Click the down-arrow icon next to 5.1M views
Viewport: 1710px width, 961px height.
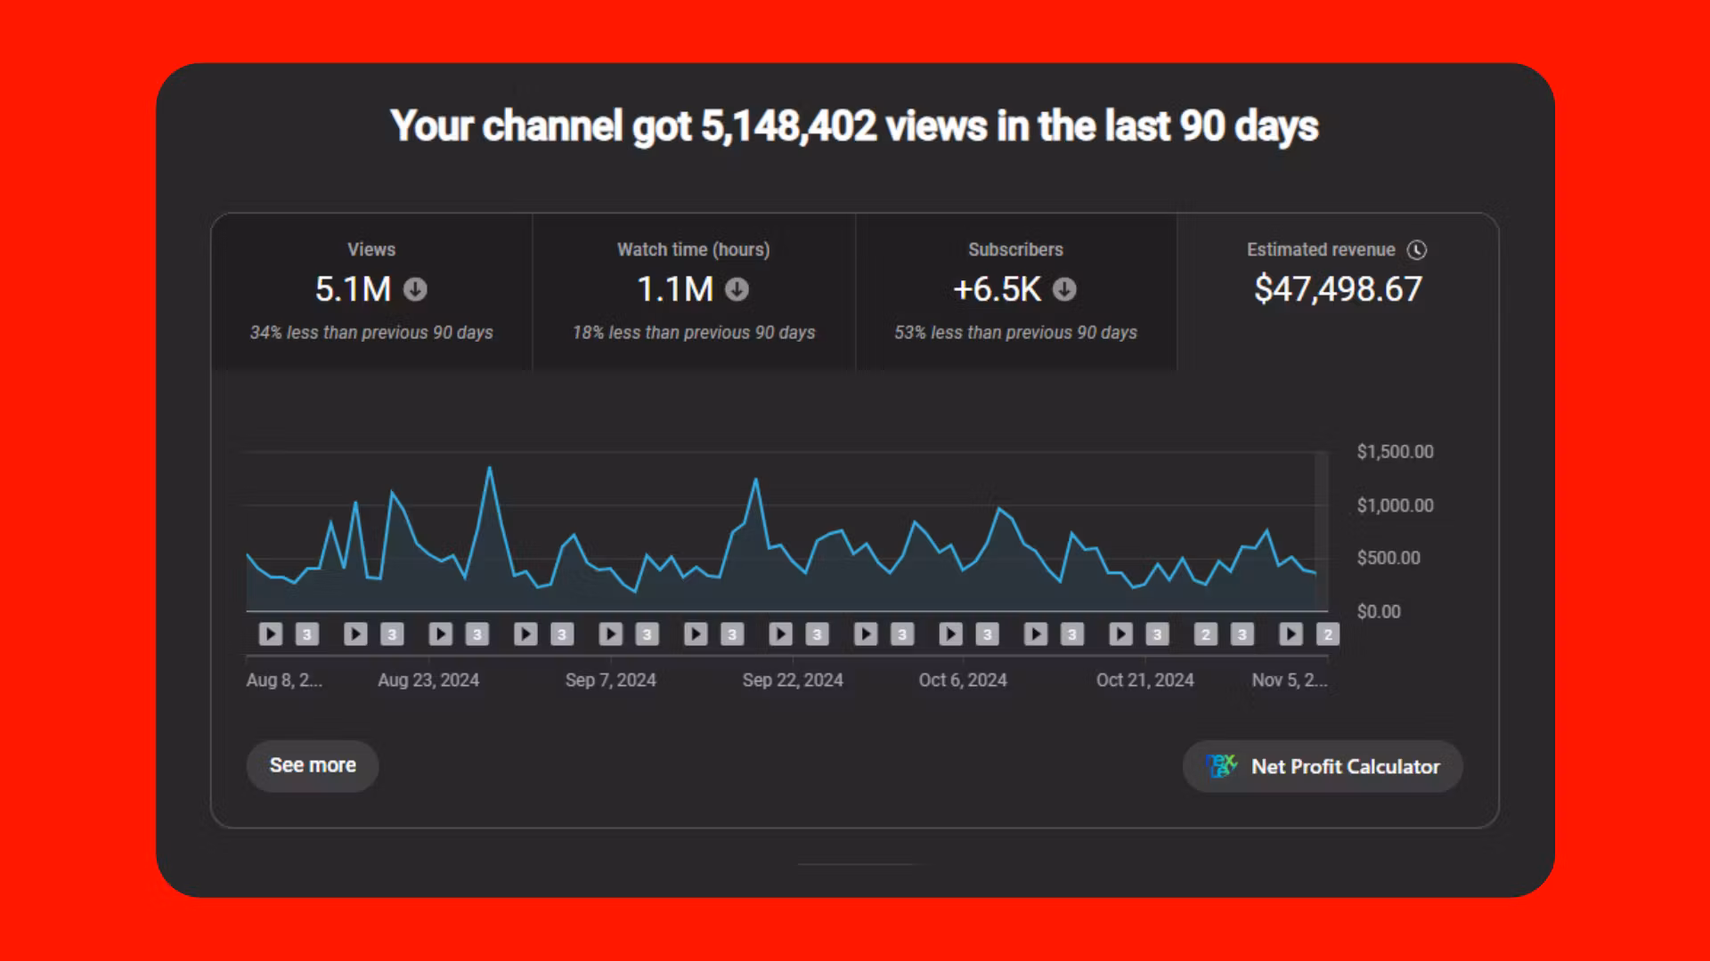coord(415,289)
